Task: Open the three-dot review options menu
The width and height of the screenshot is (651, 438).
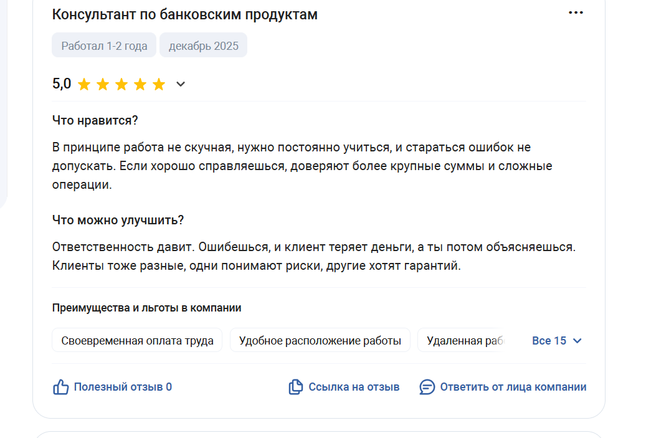Action: point(576,13)
